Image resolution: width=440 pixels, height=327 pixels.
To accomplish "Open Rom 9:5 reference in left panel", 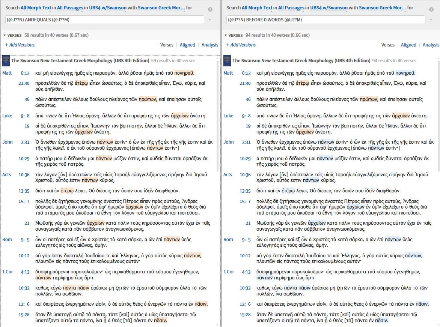I will [25, 240].
